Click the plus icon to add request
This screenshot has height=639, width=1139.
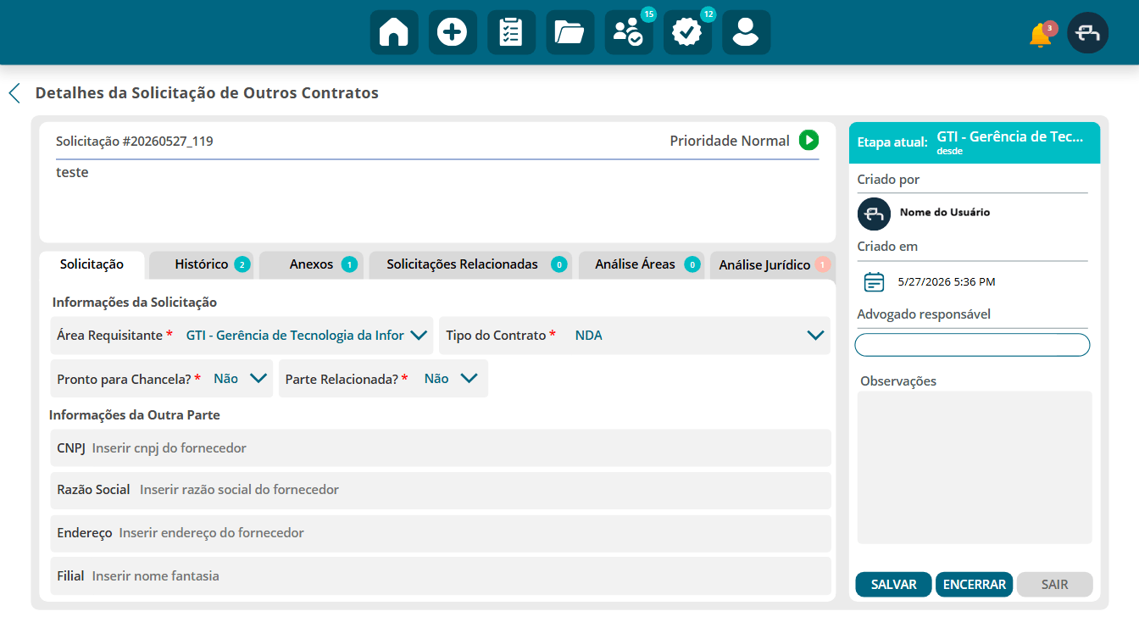[453, 32]
